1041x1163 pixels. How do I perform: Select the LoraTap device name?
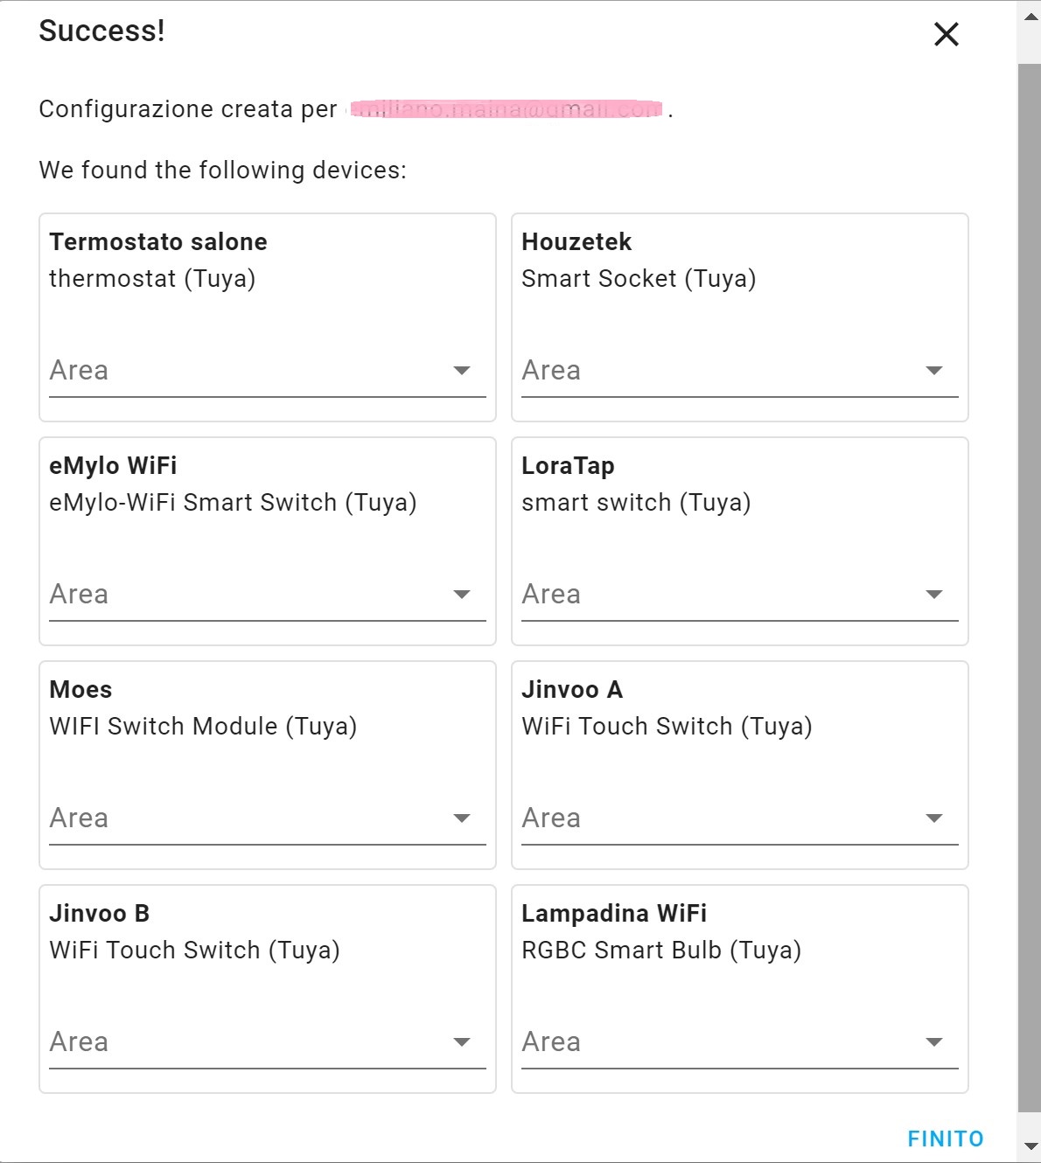click(568, 466)
